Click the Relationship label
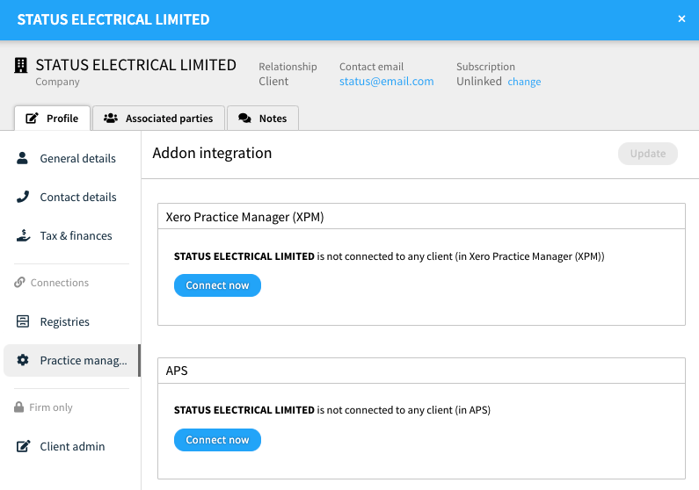This screenshot has height=490, width=699. click(288, 67)
